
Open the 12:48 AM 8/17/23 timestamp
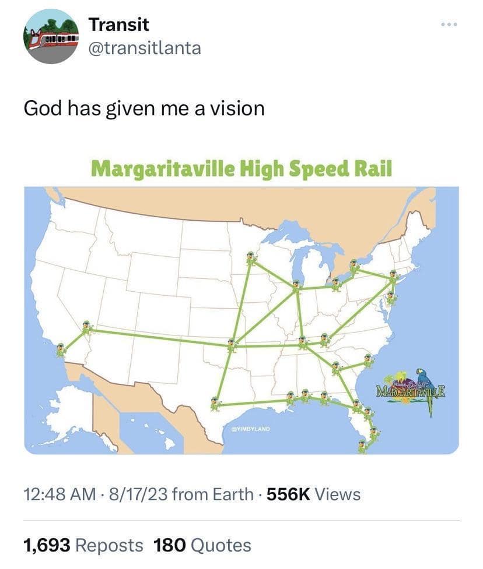[x=96, y=494]
